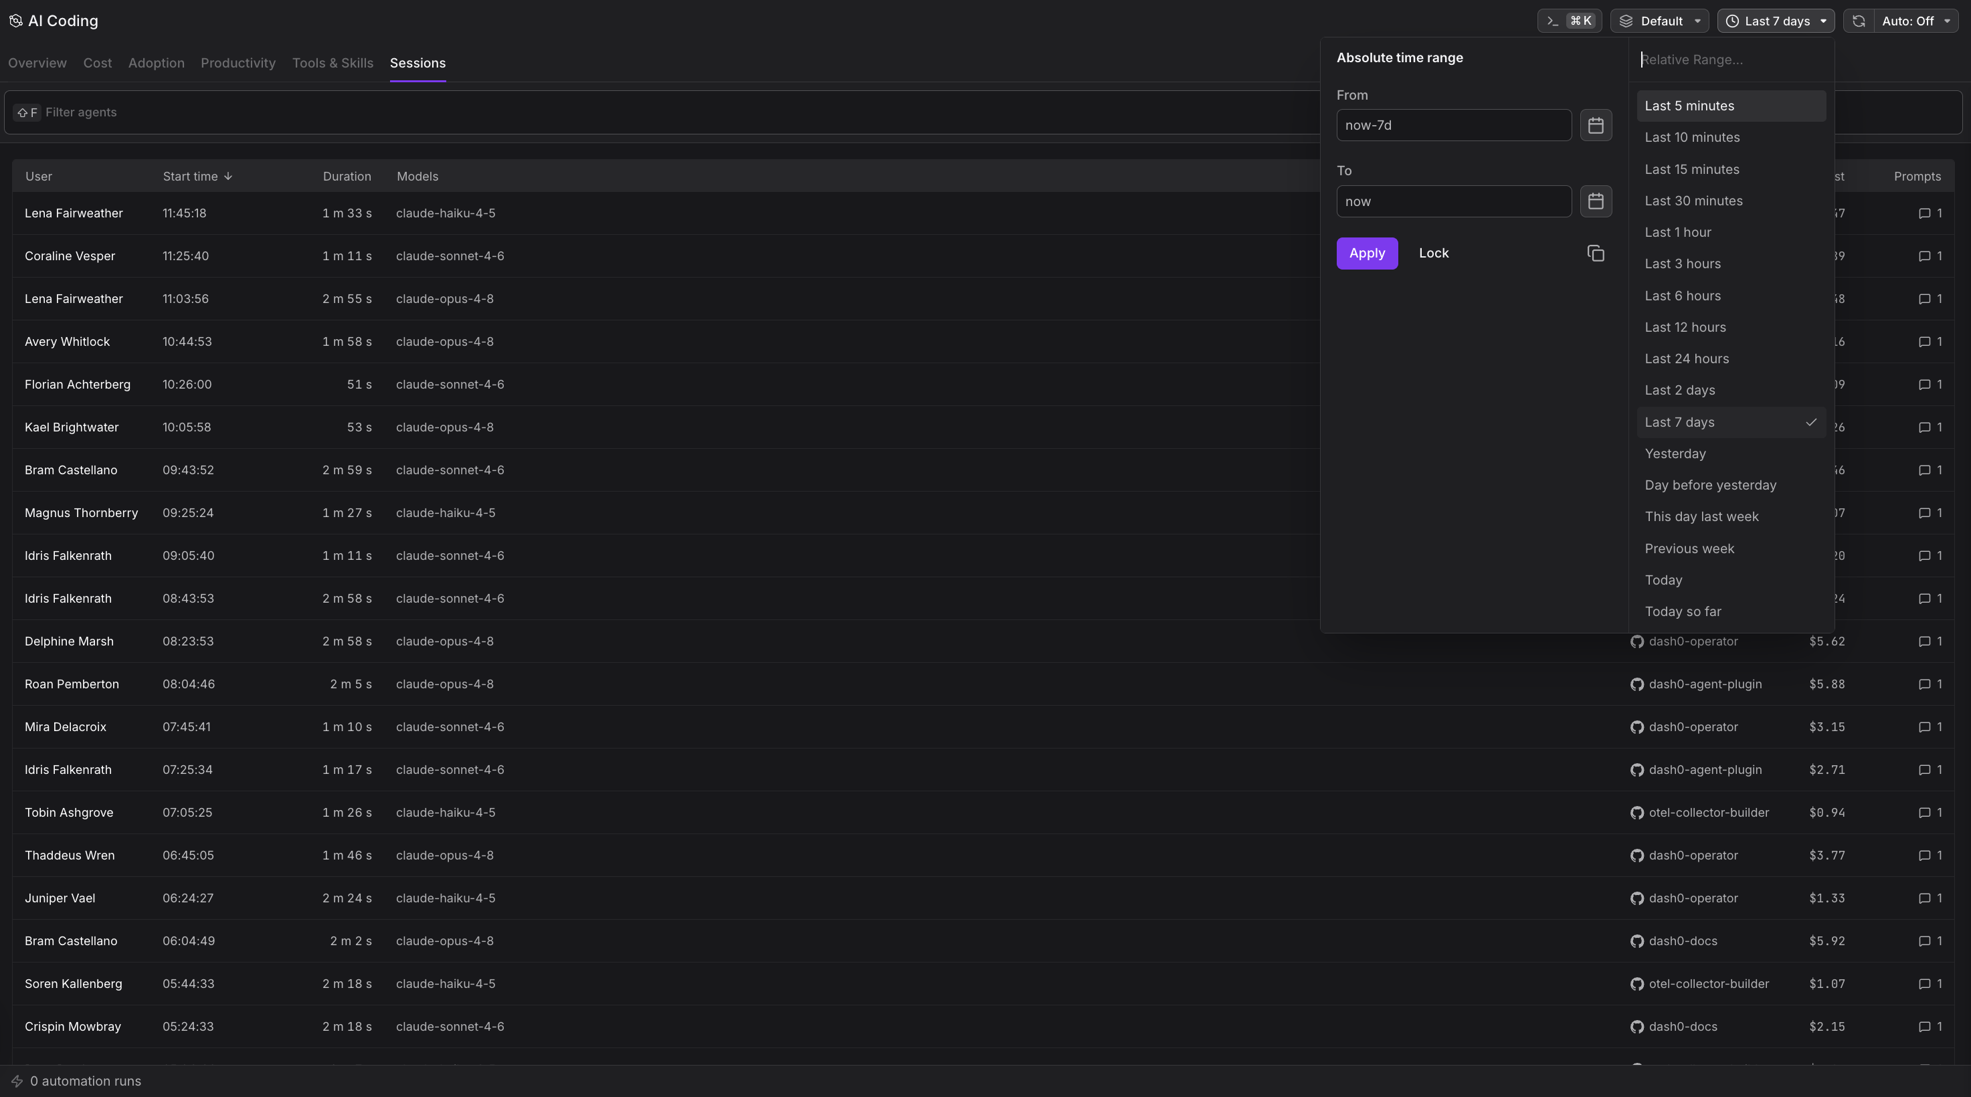The width and height of the screenshot is (1971, 1097).
Task: Click the Lock button
Action: (1434, 254)
